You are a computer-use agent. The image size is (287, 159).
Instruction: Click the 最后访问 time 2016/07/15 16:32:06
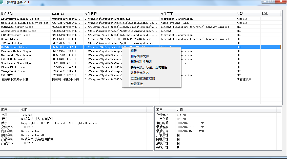coord(191,131)
